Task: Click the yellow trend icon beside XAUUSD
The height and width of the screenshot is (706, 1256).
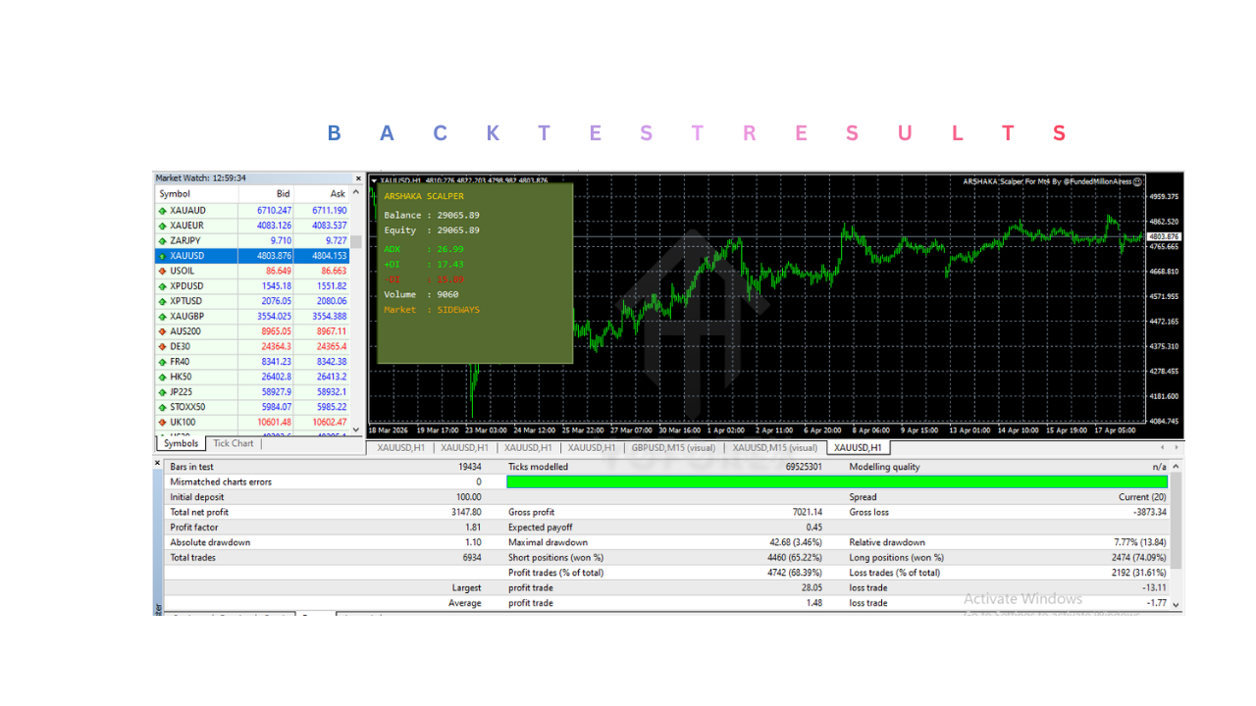Action: click(x=163, y=255)
